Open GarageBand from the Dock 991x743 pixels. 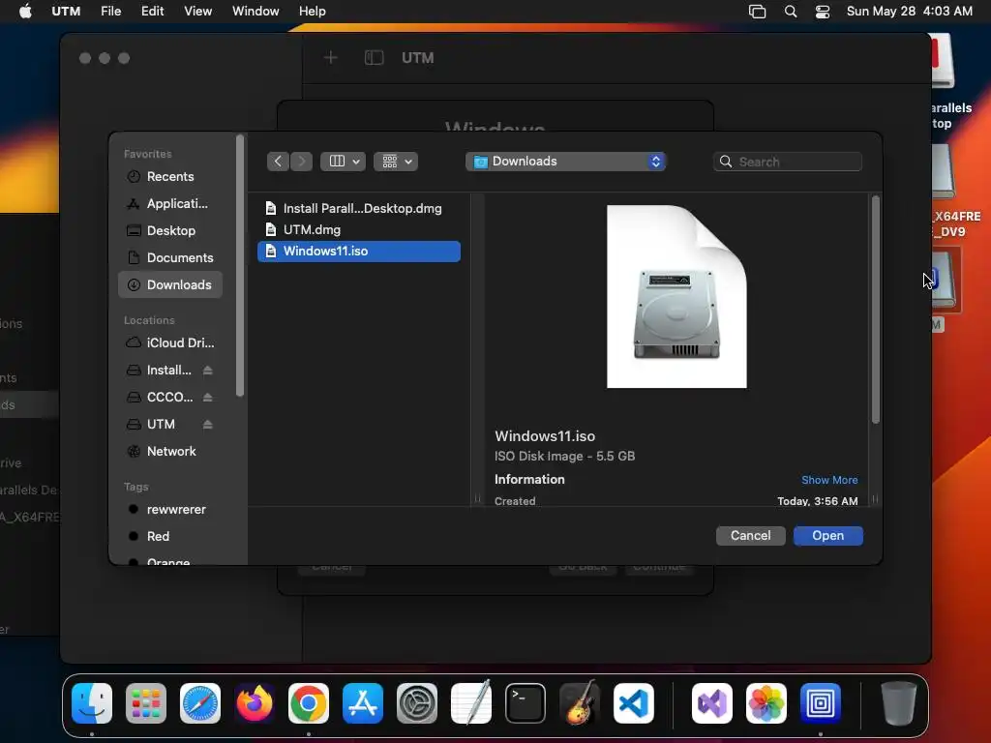coord(580,703)
